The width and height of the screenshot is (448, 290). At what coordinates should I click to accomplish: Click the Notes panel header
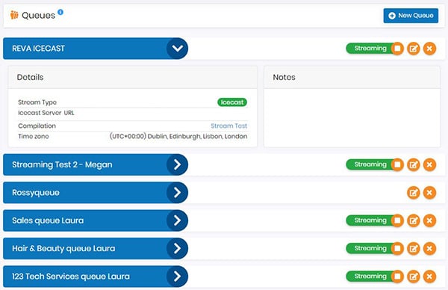pyautogui.click(x=352, y=77)
